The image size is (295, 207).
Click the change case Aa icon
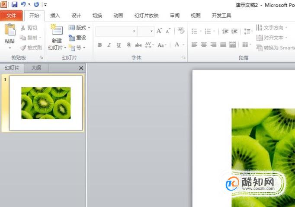coord(162,45)
